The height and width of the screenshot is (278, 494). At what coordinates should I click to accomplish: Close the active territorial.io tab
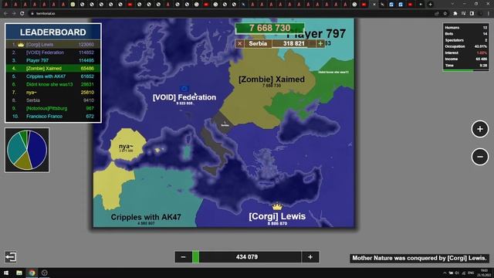374,5
